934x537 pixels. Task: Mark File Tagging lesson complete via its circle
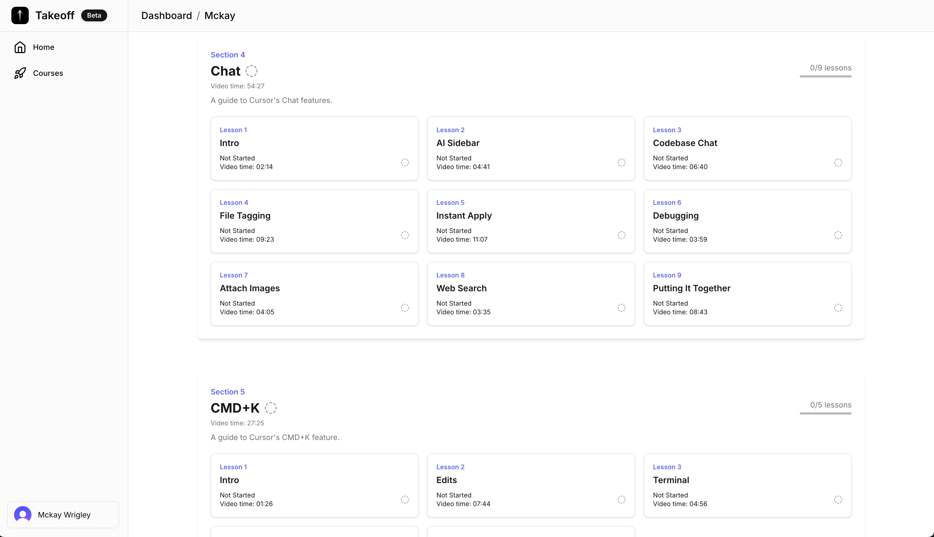(x=405, y=235)
